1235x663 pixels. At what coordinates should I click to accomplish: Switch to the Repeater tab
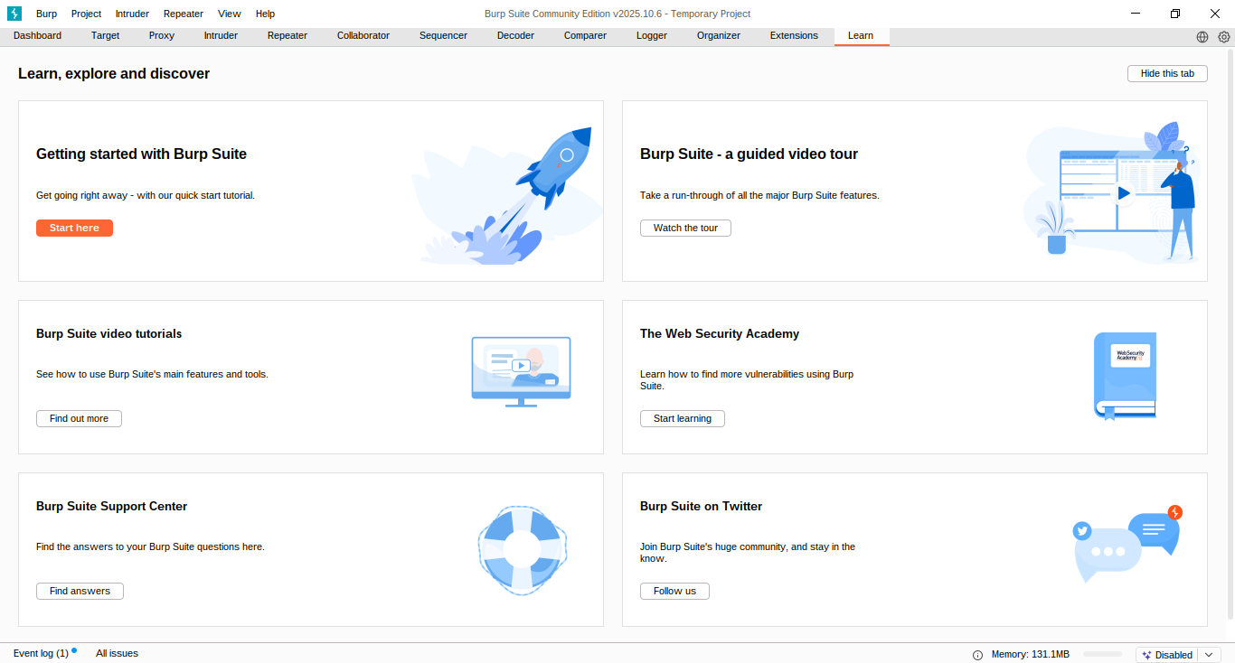[288, 36]
